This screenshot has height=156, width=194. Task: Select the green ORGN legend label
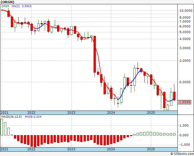point(5,6)
